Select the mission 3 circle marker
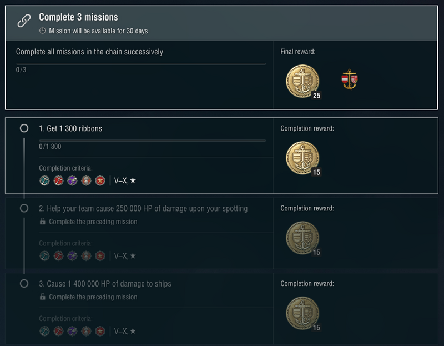This screenshot has width=444, height=346. tap(24, 284)
